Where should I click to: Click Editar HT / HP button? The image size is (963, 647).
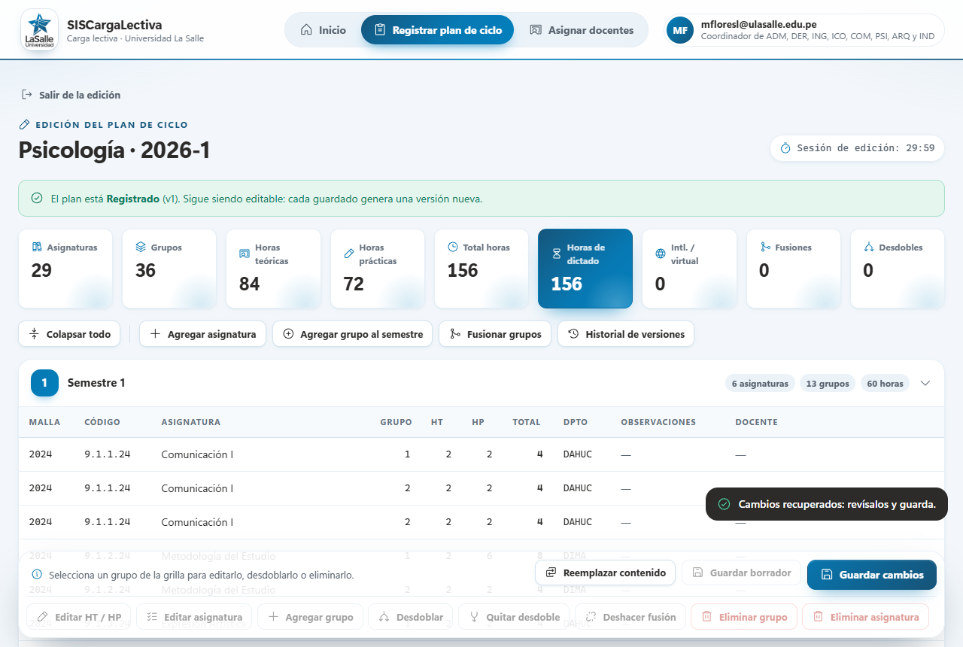click(x=79, y=617)
